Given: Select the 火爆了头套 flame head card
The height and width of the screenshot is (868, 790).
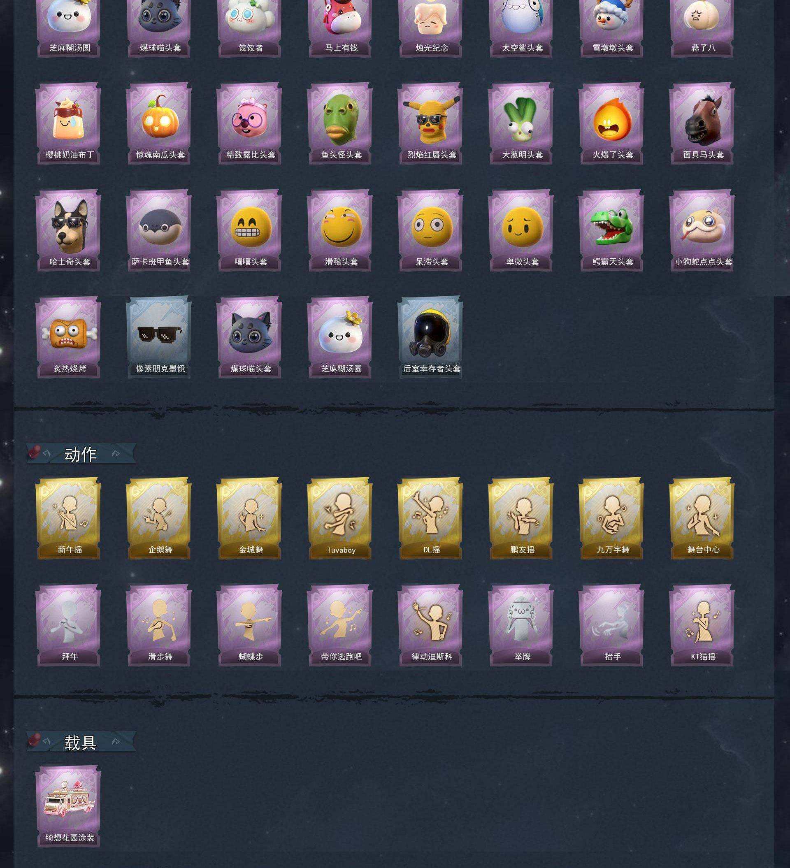Looking at the screenshot, I should point(611,123).
